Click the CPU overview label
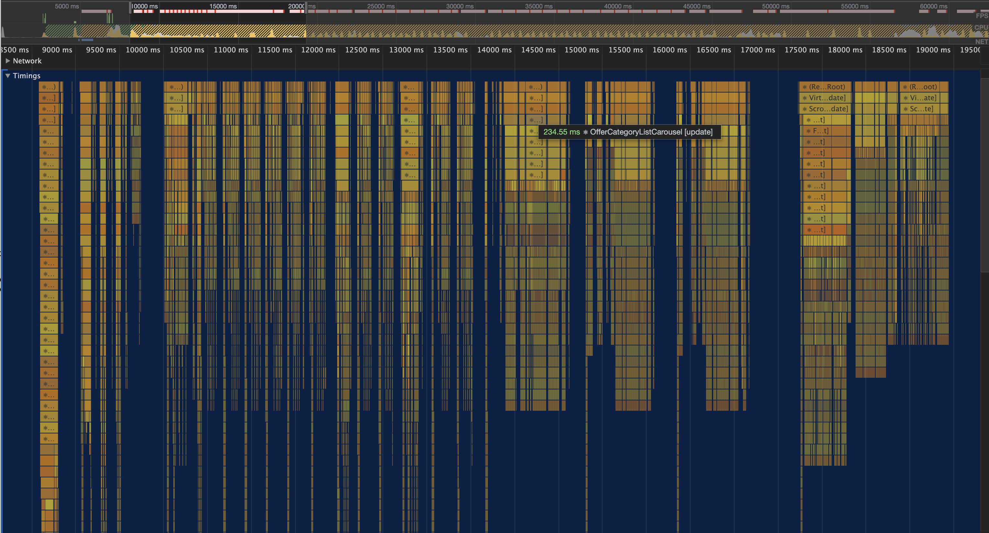Viewport: 989px width, 533px height. [x=981, y=27]
